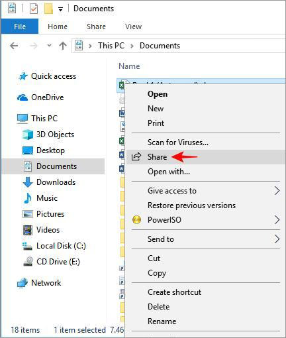Open Customize Quick Access Toolbar dropdown

pyautogui.click(x=60, y=9)
